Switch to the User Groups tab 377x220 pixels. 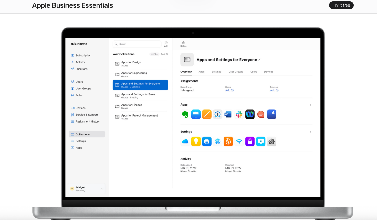point(236,72)
